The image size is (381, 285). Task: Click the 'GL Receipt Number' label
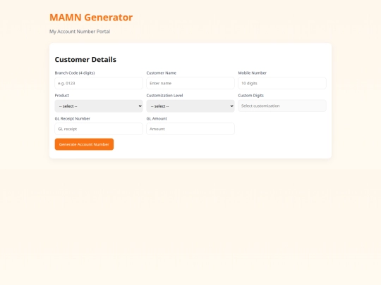[73, 119]
